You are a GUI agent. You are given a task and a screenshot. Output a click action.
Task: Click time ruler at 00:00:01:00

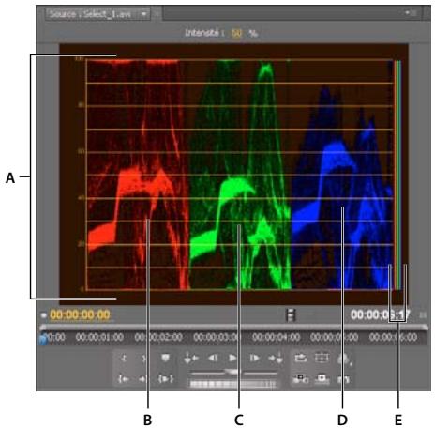[99, 337]
